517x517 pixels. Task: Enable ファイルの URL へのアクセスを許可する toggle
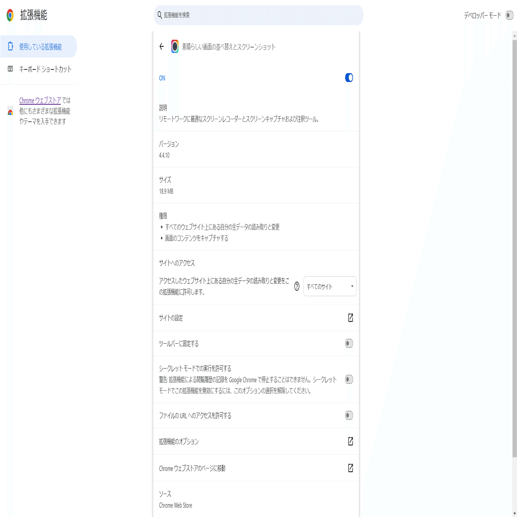pos(349,415)
